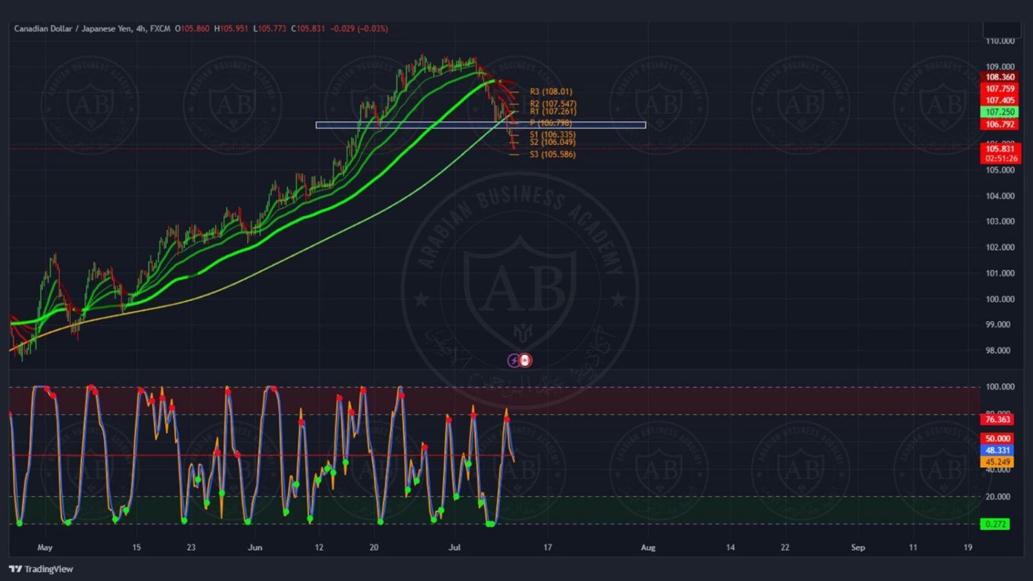Click the red 50.000 oscillator label
The width and height of the screenshot is (1033, 581).
(x=997, y=439)
